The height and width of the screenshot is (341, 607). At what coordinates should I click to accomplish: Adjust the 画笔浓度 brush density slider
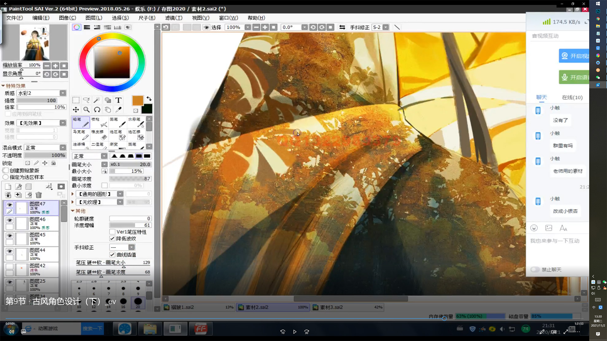pos(130,179)
